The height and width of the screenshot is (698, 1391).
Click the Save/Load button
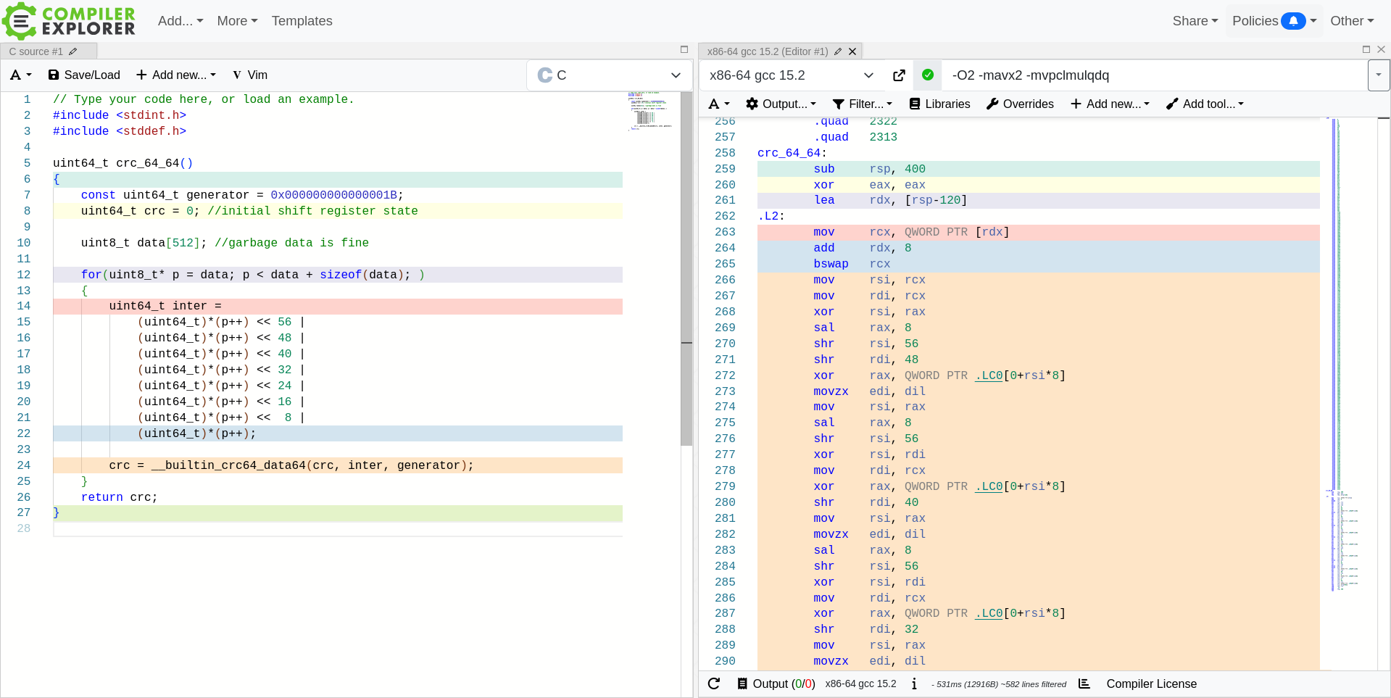(84, 75)
